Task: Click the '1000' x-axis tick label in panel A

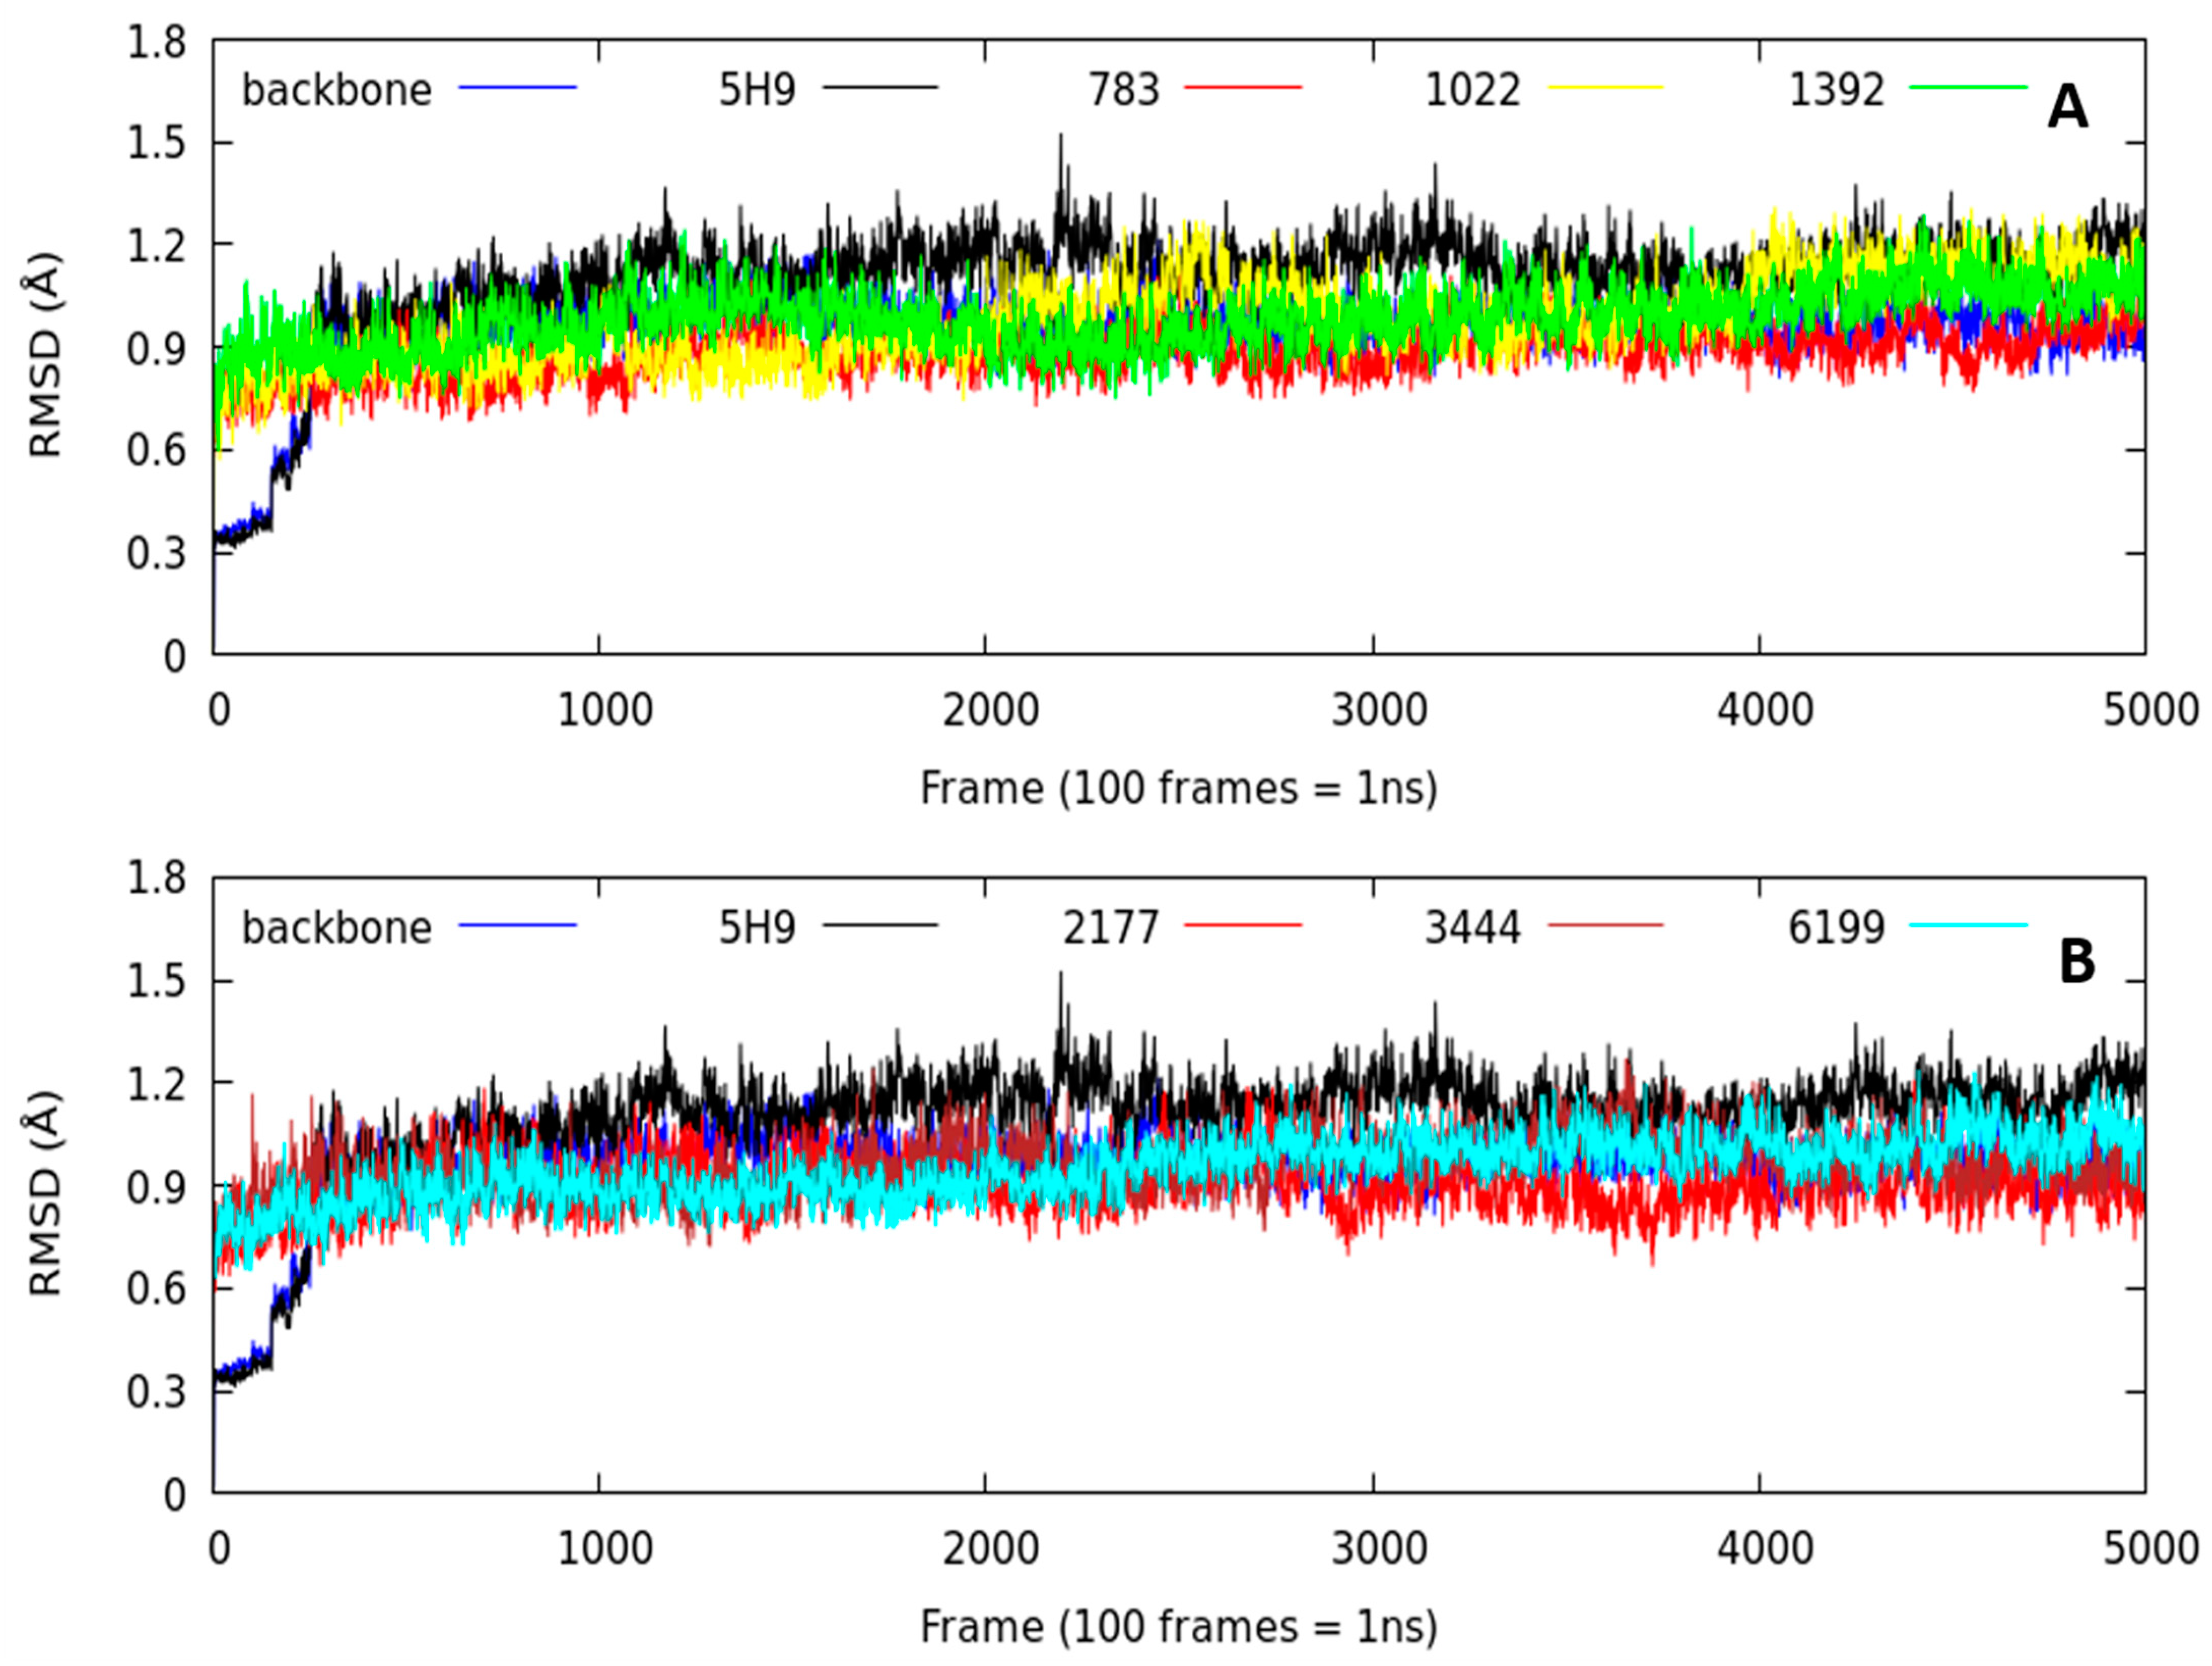Action: pos(605,710)
